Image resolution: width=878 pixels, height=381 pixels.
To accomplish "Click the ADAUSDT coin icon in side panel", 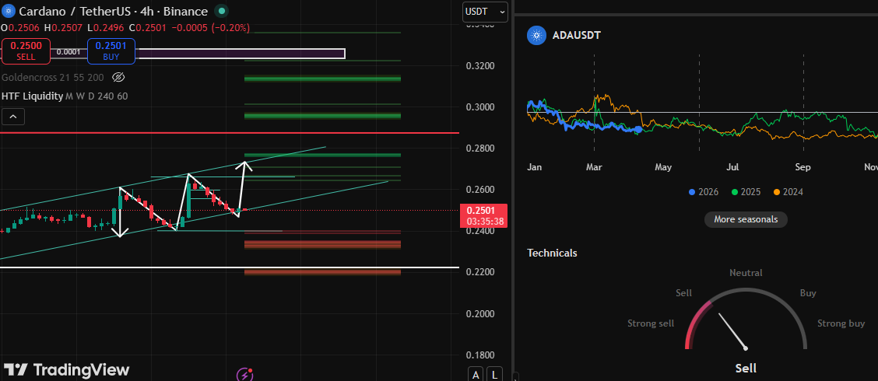I will click(536, 36).
